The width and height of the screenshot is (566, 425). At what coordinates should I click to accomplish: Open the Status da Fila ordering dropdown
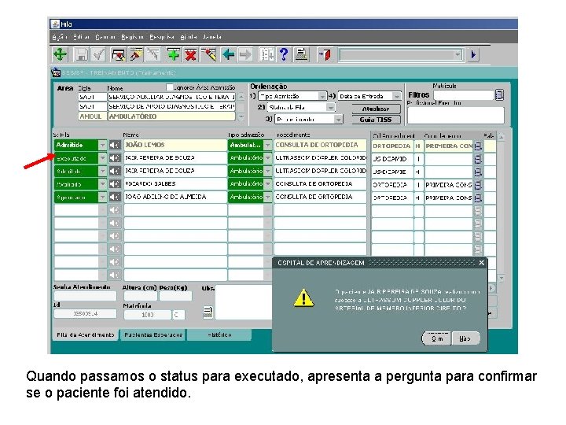click(x=330, y=107)
